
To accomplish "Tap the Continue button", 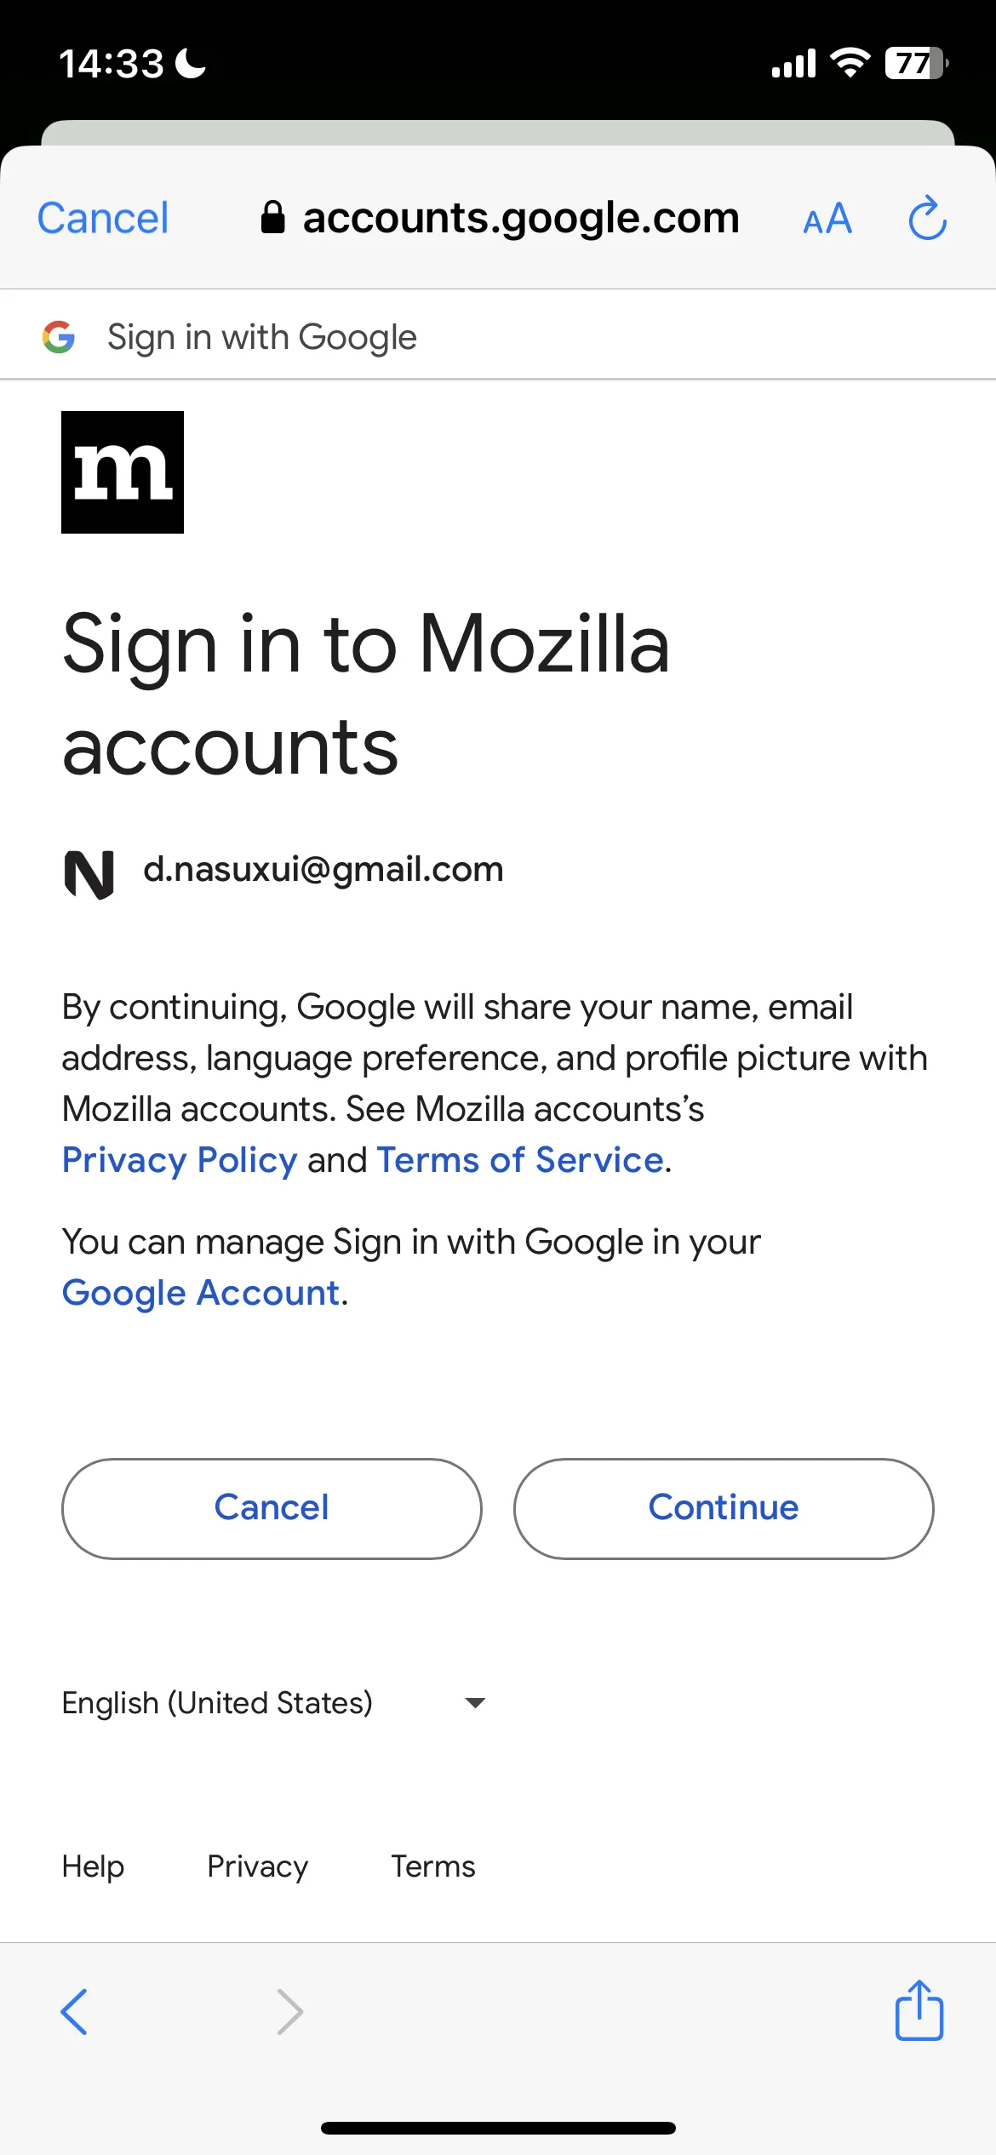I will [x=724, y=1508].
